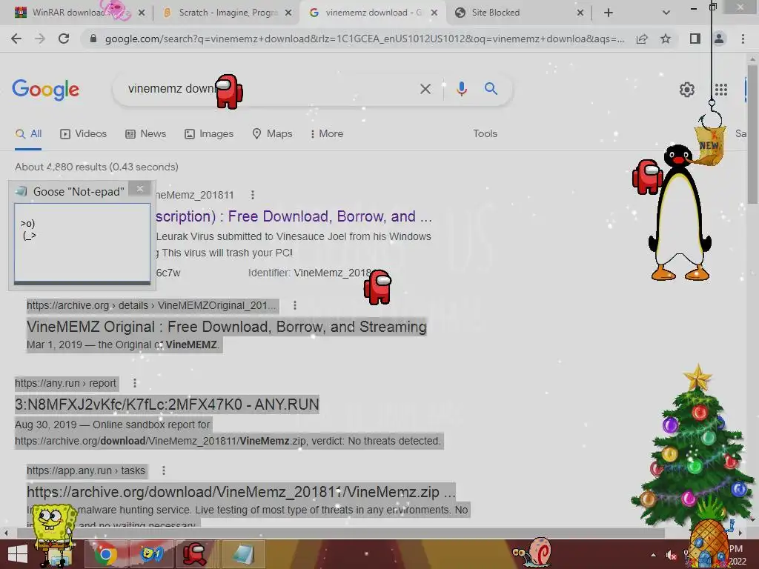Open the Google apps grid

point(720,90)
